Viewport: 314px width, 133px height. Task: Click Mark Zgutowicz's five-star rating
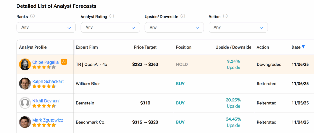[x=44, y=125]
